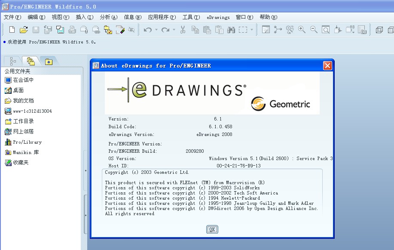The width and height of the screenshot is (394, 250).
Task: Click the Reorient view icon
Action: point(338,30)
